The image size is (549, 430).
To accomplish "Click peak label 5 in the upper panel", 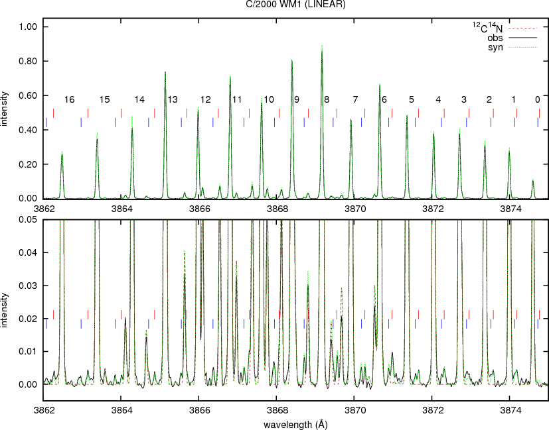I will tap(412, 99).
